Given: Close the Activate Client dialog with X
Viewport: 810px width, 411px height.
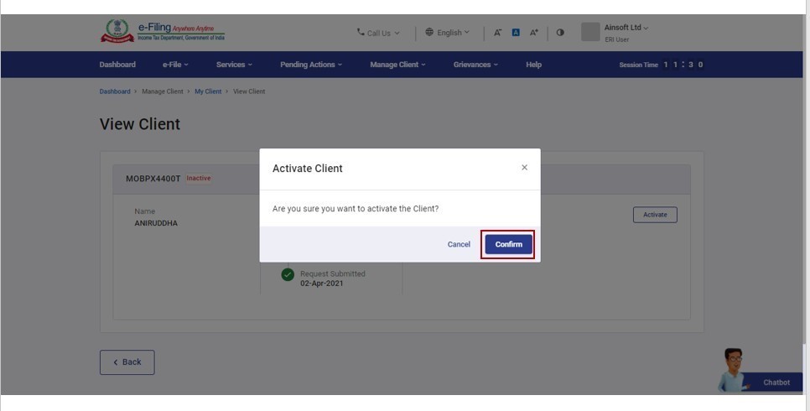Looking at the screenshot, I should pos(524,168).
